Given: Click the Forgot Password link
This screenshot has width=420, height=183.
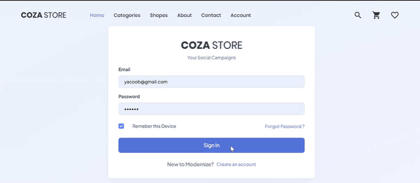Looking at the screenshot, I should coord(285,127).
